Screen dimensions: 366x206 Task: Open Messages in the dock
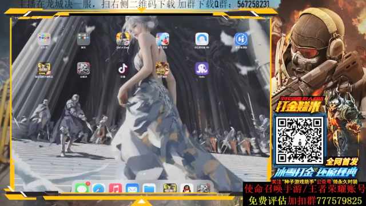click(82, 188)
